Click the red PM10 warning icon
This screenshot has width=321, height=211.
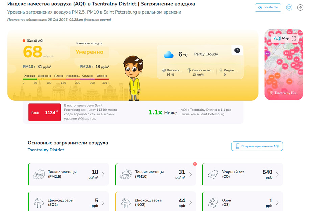point(195,164)
